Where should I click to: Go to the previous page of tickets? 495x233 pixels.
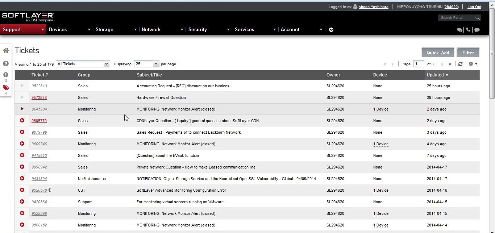click(x=393, y=64)
